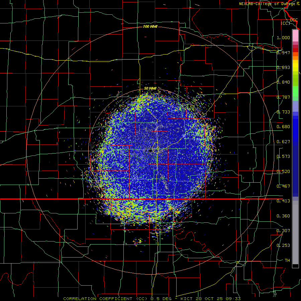Click the 0.413 legend value
The image size is (301, 301).
click(x=283, y=201)
